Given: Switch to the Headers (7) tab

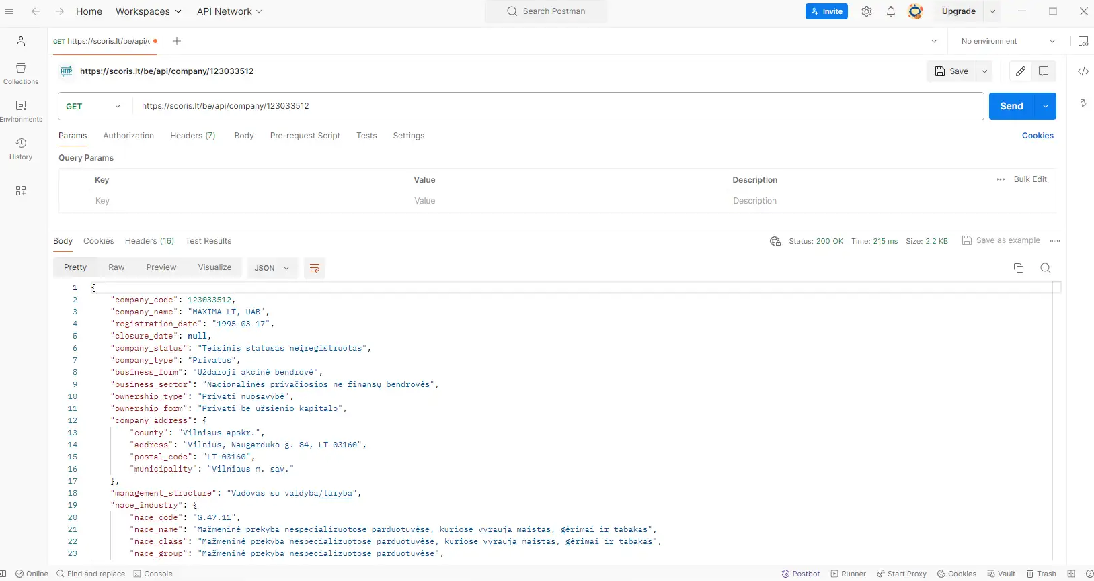Looking at the screenshot, I should click(x=193, y=136).
